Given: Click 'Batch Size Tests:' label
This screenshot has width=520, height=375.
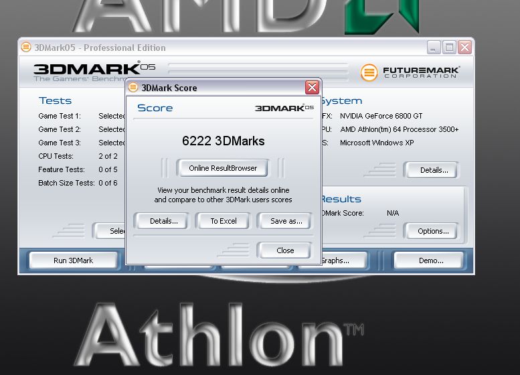Looking at the screenshot, I should pos(66,183).
